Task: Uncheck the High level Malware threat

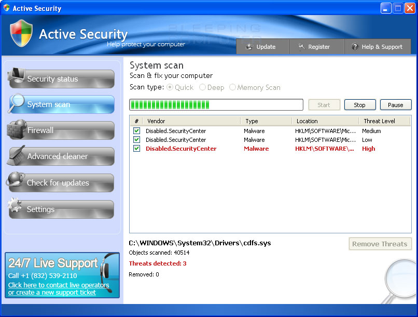Action: (136, 149)
